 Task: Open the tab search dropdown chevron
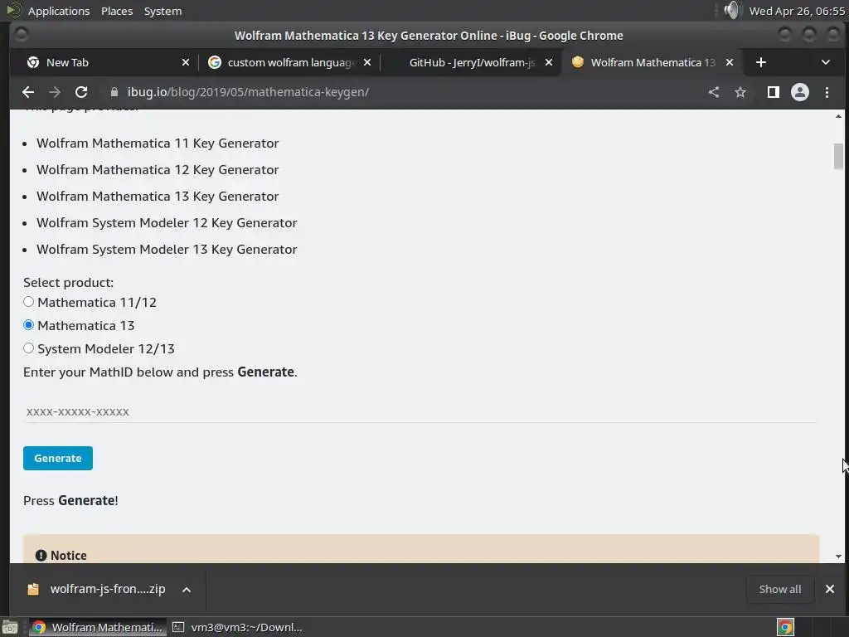pos(825,62)
